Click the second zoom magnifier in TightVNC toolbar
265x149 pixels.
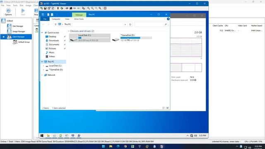[92, 8]
